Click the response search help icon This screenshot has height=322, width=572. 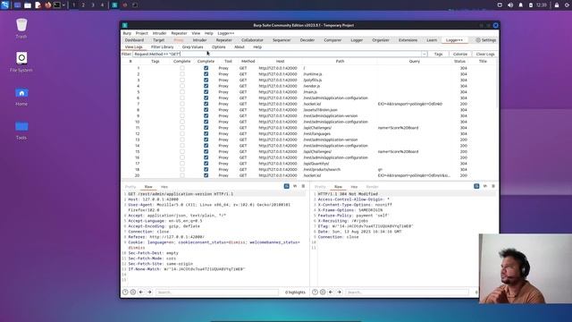point(315,292)
